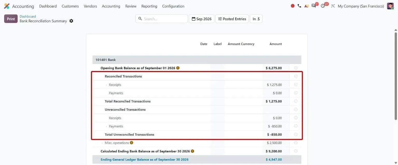The width and height of the screenshot is (398, 165).
Task: Click info icon on Total Reconciled Transactions row
Action: point(296,101)
